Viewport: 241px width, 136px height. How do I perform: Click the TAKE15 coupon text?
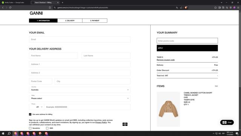tap(160, 57)
